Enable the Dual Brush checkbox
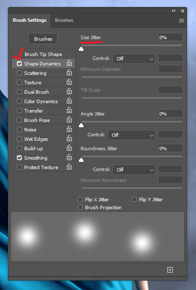Image resolution: width=196 pixels, height=290 pixels. [x=19, y=92]
